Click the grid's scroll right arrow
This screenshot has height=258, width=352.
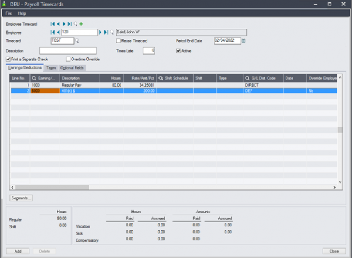coord(334,187)
